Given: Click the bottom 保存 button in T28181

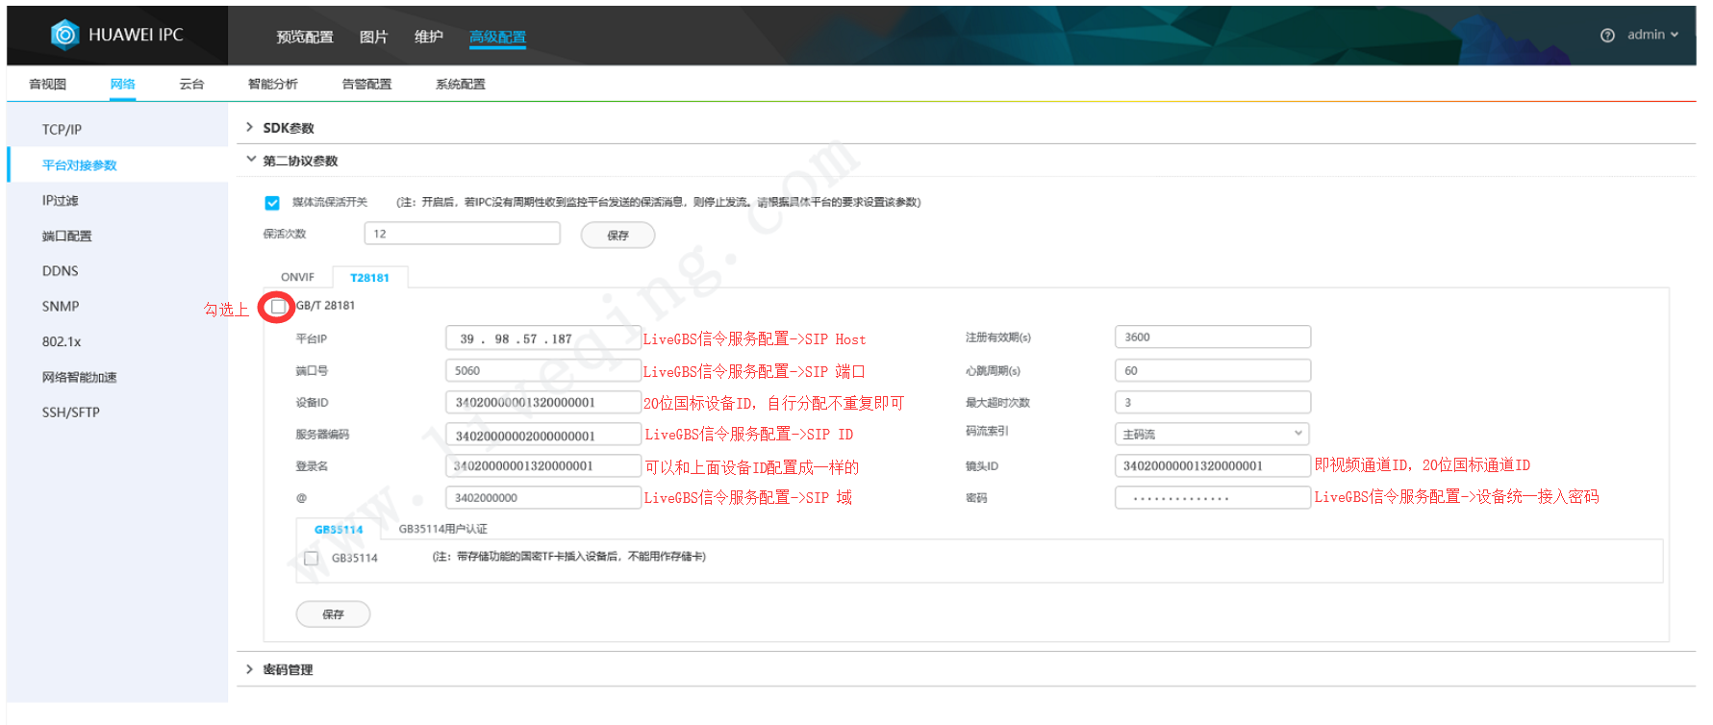Looking at the screenshot, I should pos(333,614).
